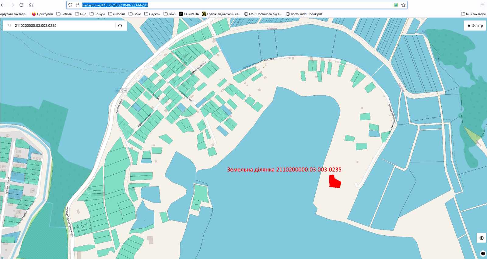Viewport: 487px width, 259px height.
Task: Open map attribution info icon
Action: pyautogui.click(x=483, y=254)
